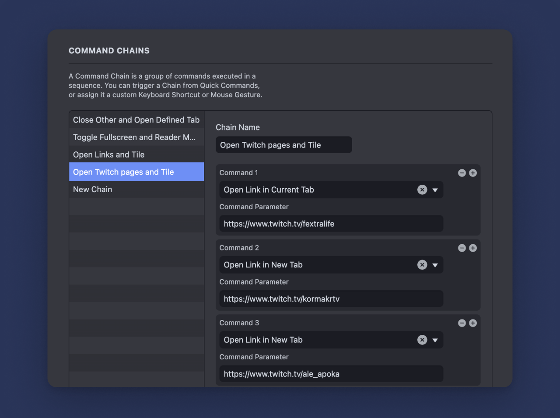560x418 pixels.
Task: Click Command Parameter label under Command 2
Action: (254, 282)
